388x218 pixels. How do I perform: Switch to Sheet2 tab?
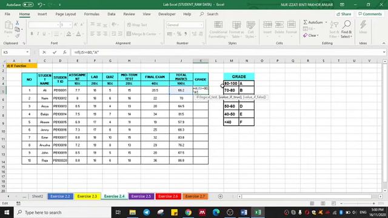38,196
